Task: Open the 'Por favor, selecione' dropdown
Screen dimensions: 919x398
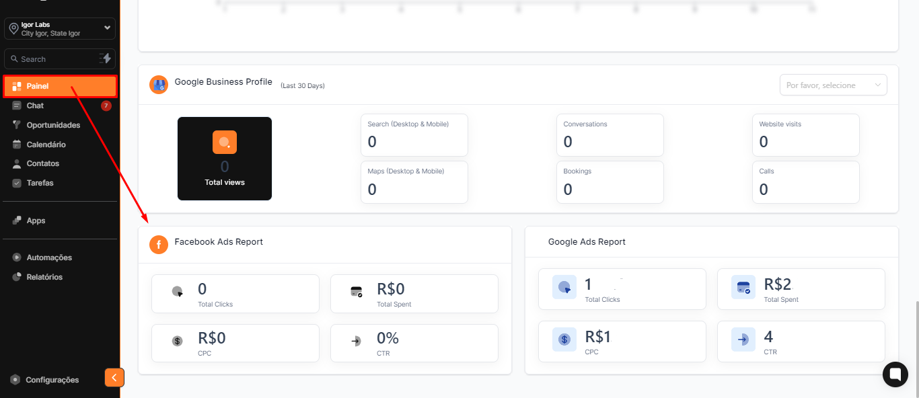Action: click(x=833, y=85)
